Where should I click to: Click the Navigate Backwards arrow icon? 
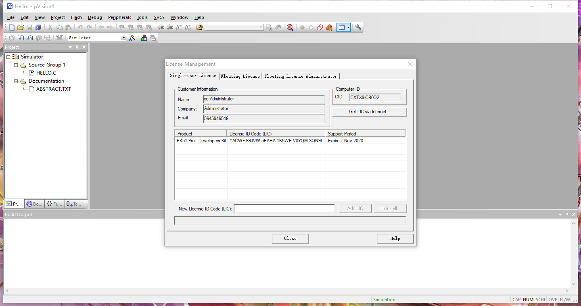click(x=101, y=27)
